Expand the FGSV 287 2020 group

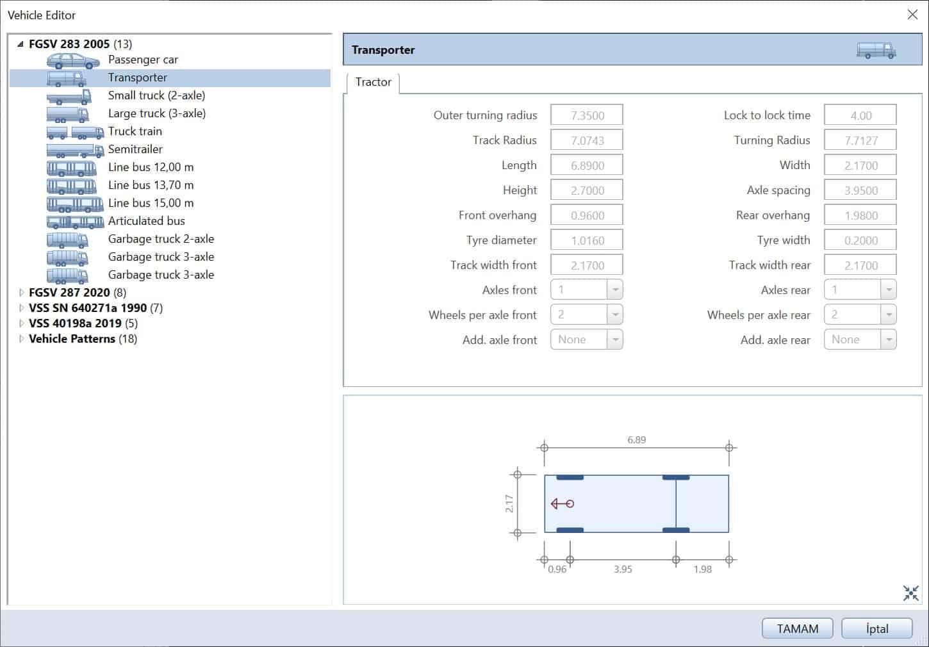click(x=21, y=293)
